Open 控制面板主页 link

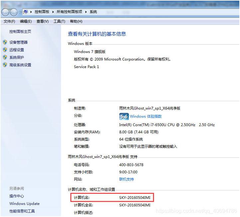point(20,31)
